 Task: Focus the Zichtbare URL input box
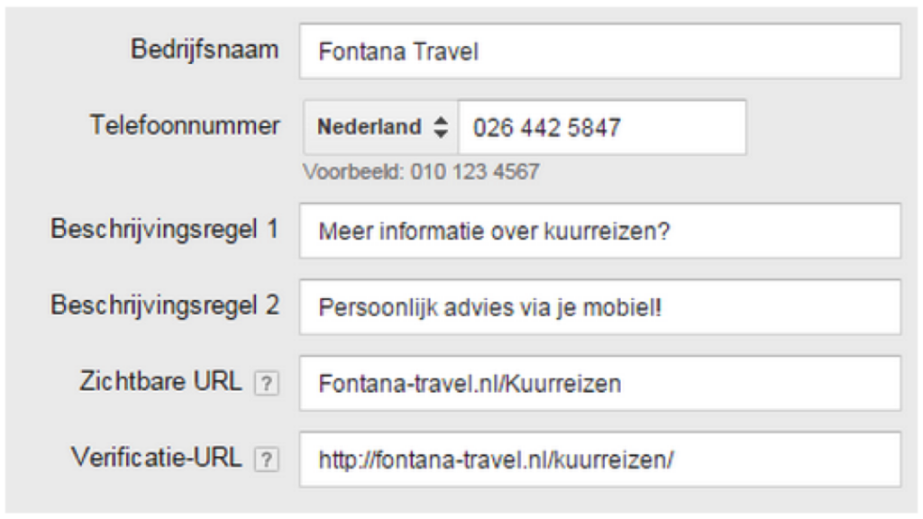coord(600,384)
